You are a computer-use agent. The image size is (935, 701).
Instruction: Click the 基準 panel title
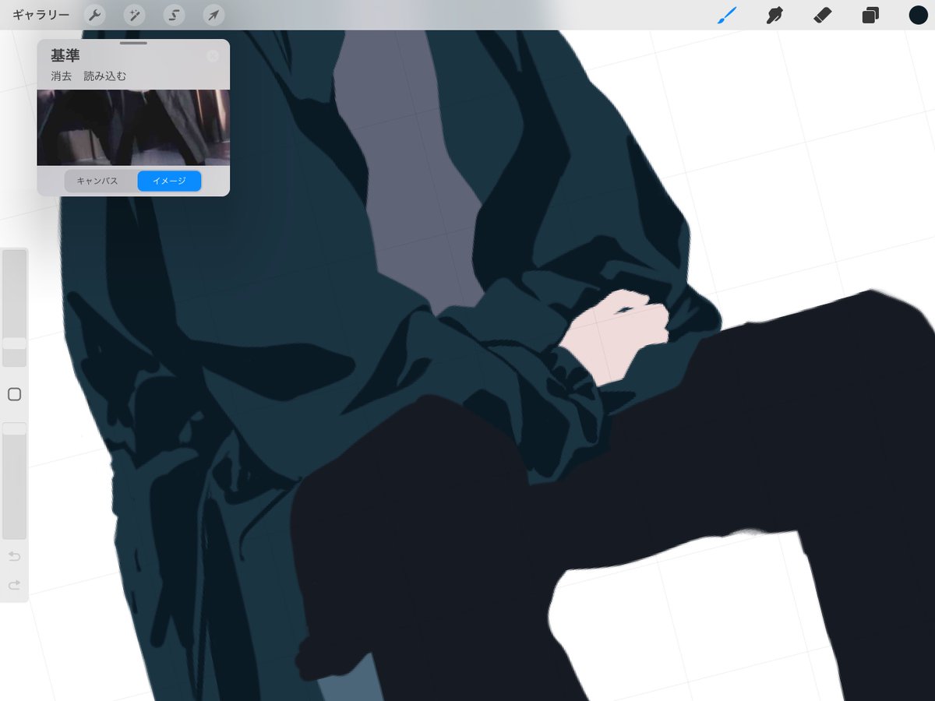pos(65,56)
